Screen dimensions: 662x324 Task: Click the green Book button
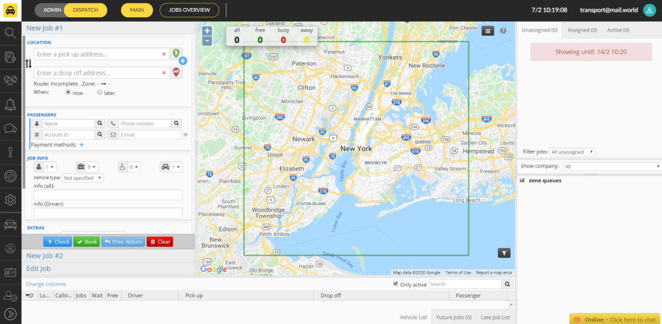87,242
